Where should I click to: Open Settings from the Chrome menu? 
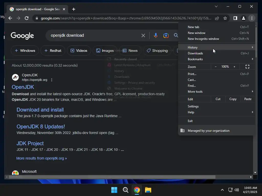pyautogui.click(x=216, y=106)
